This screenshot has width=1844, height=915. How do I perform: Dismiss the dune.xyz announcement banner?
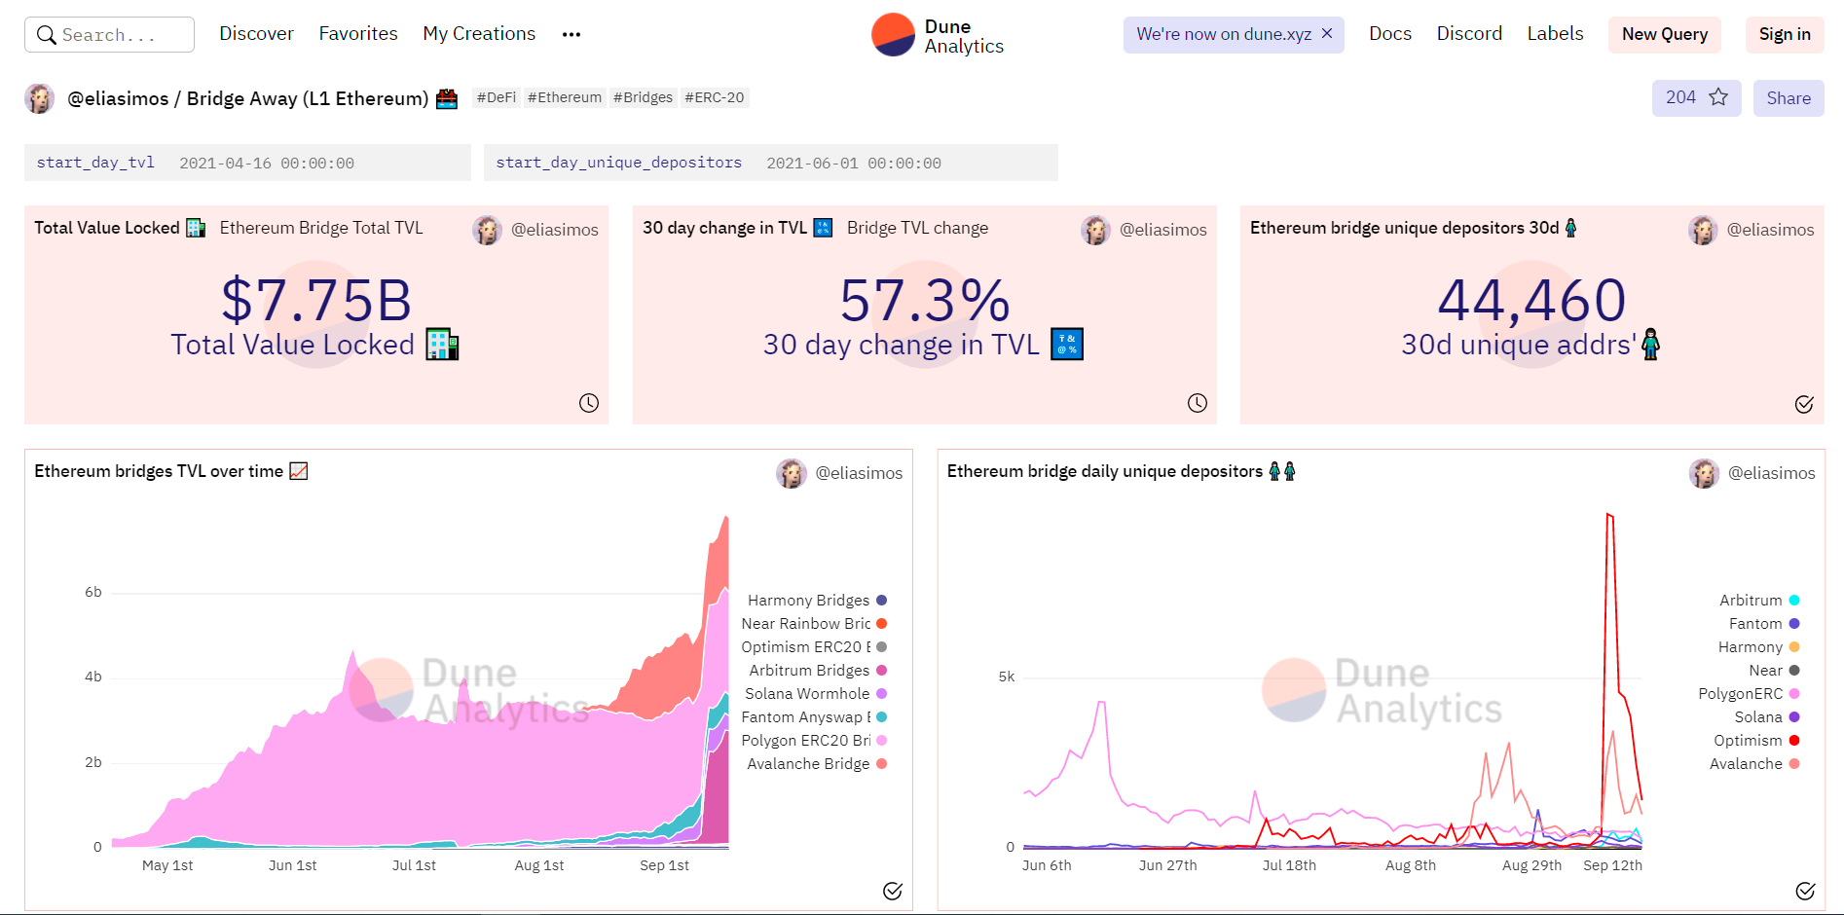click(x=1327, y=34)
